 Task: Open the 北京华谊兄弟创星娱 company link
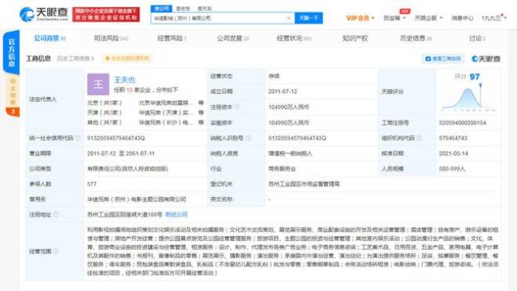tap(166, 103)
